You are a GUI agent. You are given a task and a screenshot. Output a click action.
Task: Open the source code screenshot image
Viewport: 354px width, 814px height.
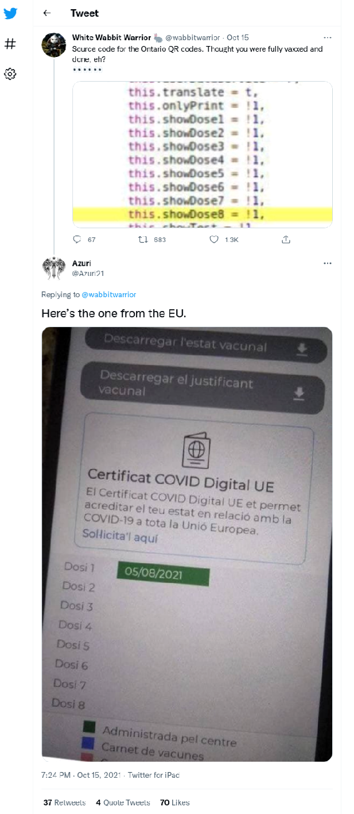pos(202,155)
